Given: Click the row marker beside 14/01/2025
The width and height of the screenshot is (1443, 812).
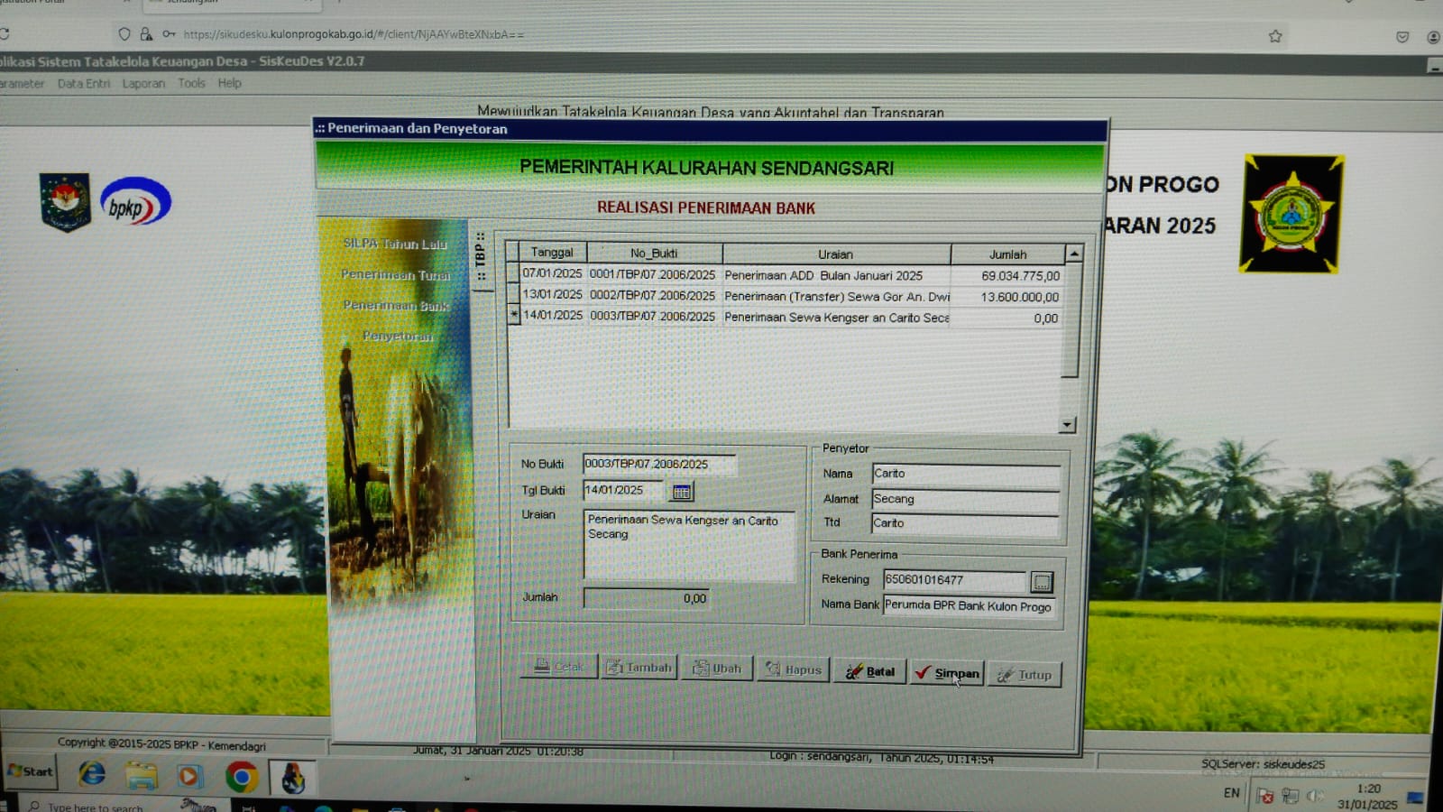Looking at the screenshot, I should (x=514, y=314).
